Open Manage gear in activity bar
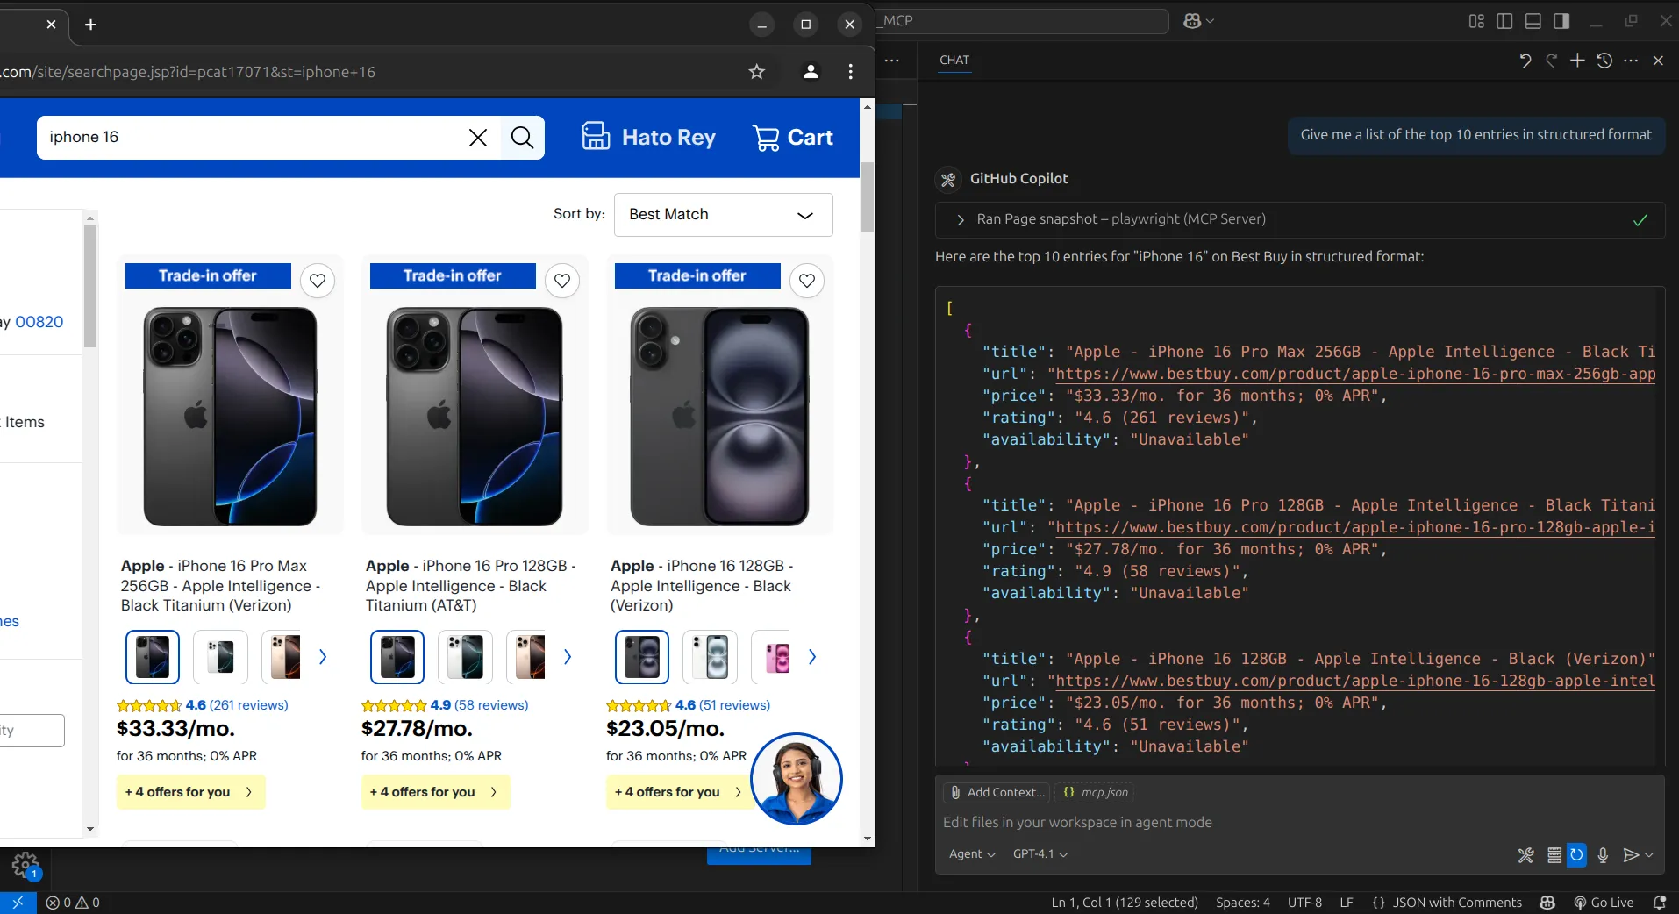The width and height of the screenshot is (1679, 914). tap(25, 867)
